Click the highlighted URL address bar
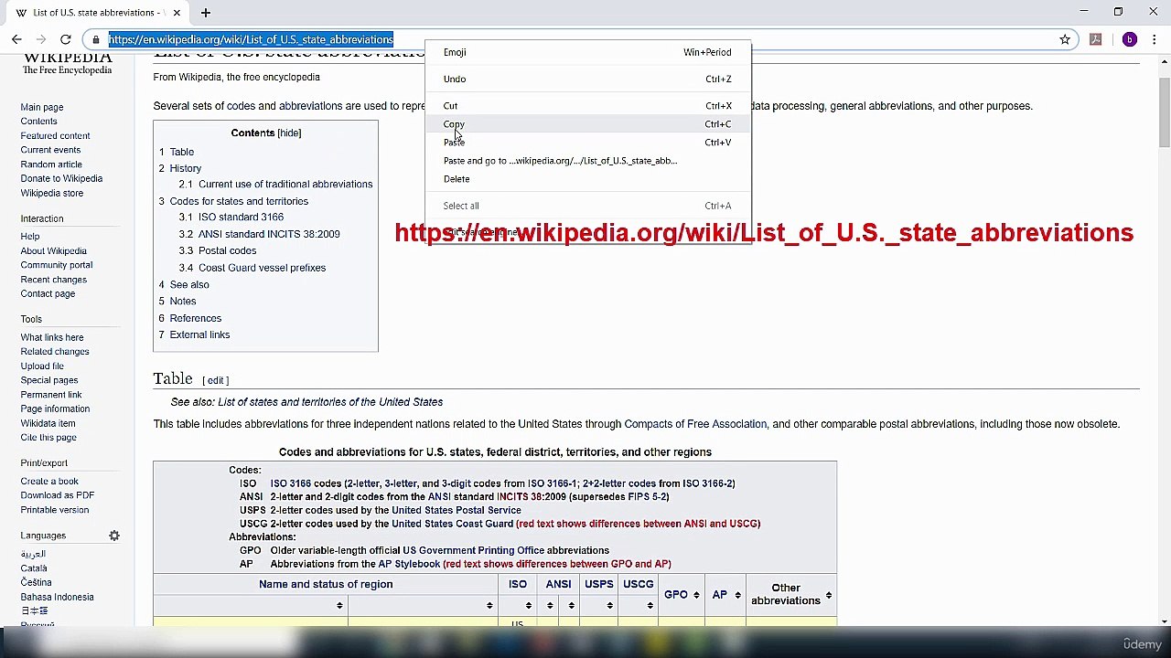 tap(251, 39)
